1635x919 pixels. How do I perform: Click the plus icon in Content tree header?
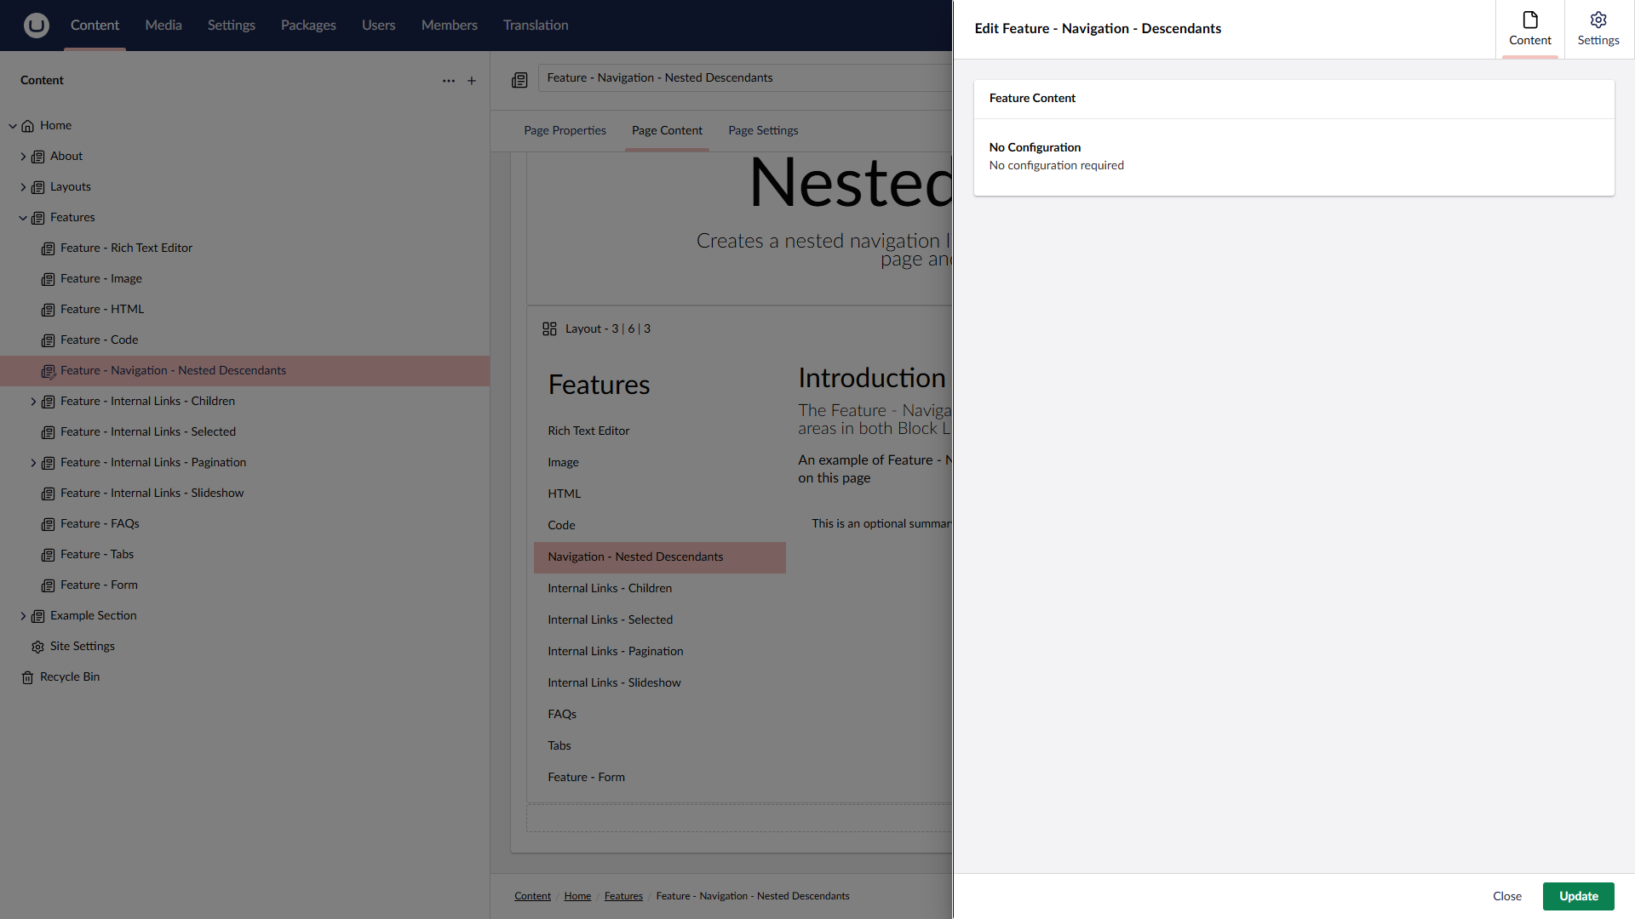click(x=472, y=81)
